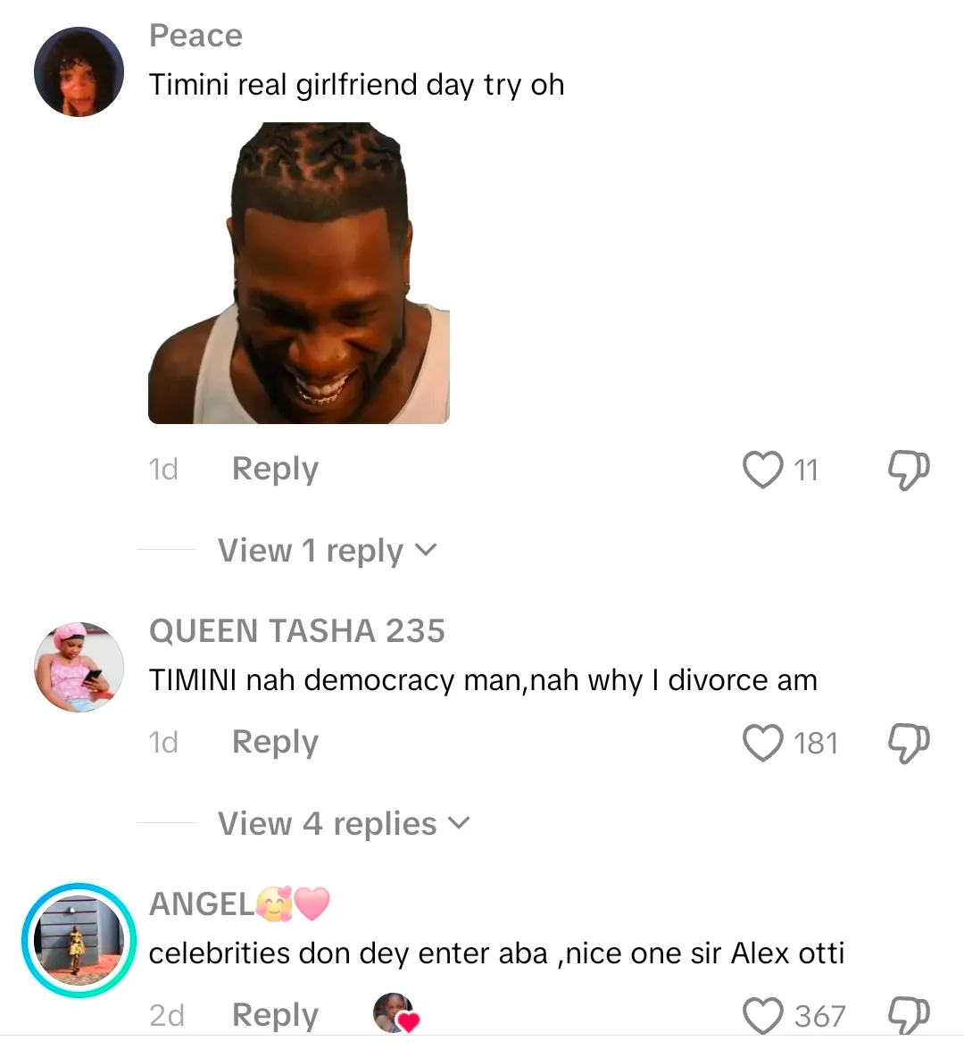
Task: Open the Peace username link
Action: (195, 36)
